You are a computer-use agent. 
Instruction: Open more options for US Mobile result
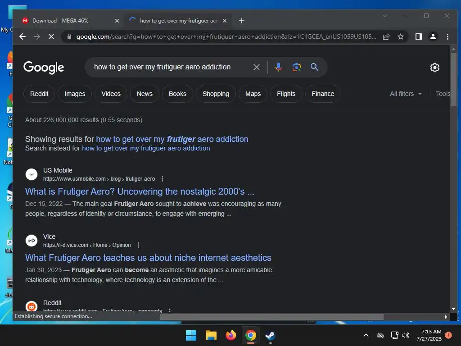(x=163, y=179)
